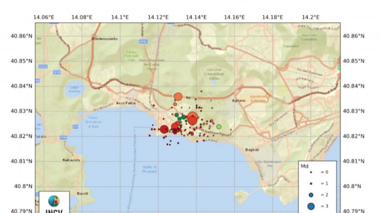The width and height of the screenshot is (381, 213).
Task: Click the SP43 road shield
Action: [x=57, y=72]
